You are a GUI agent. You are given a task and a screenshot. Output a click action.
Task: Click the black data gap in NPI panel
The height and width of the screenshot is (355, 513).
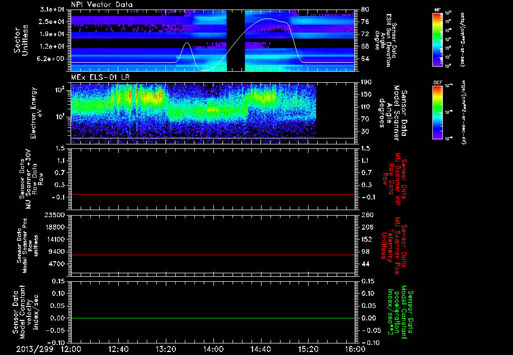pyautogui.click(x=236, y=40)
